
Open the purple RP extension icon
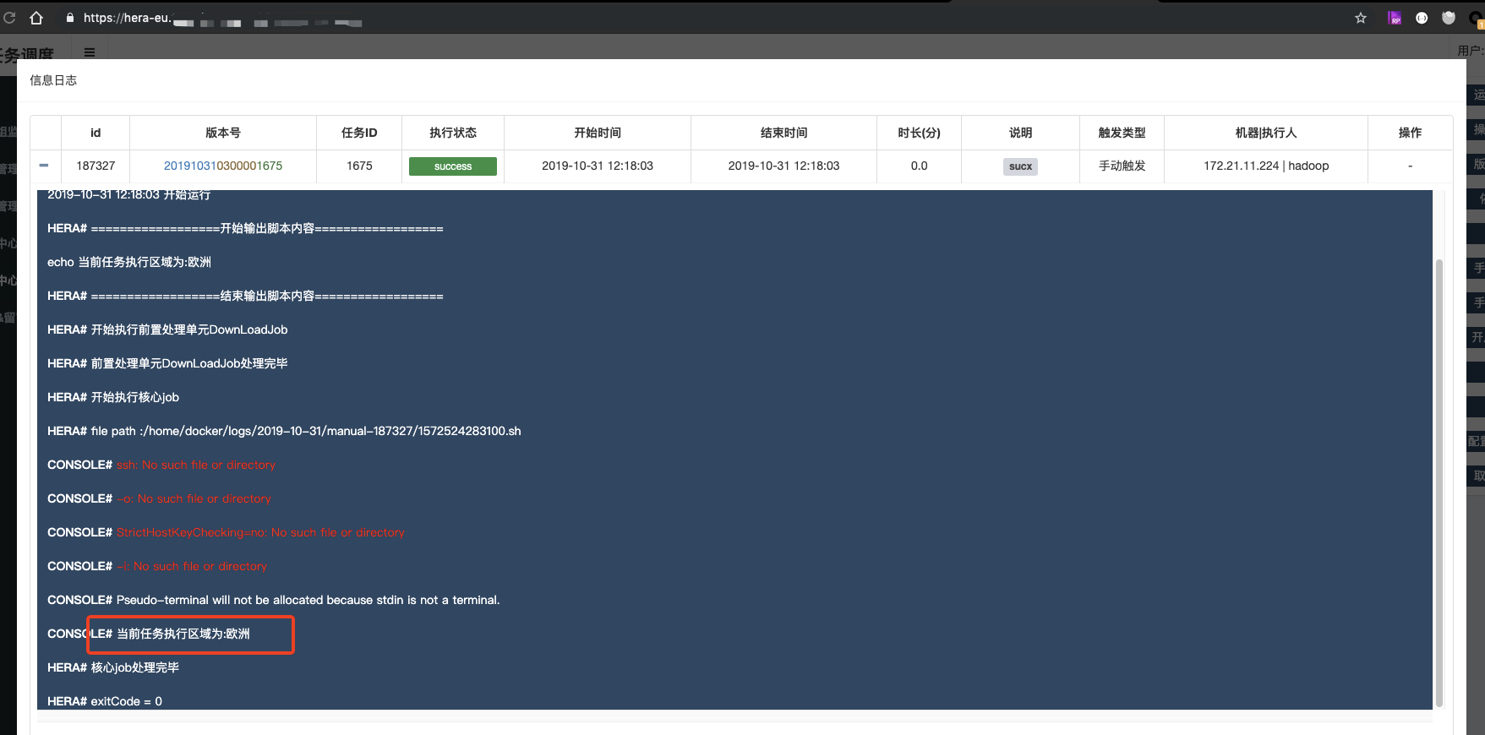[x=1395, y=18]
